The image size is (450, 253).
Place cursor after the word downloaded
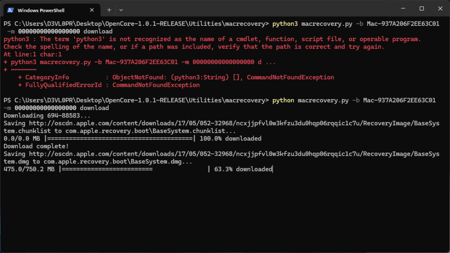point(272,169)
